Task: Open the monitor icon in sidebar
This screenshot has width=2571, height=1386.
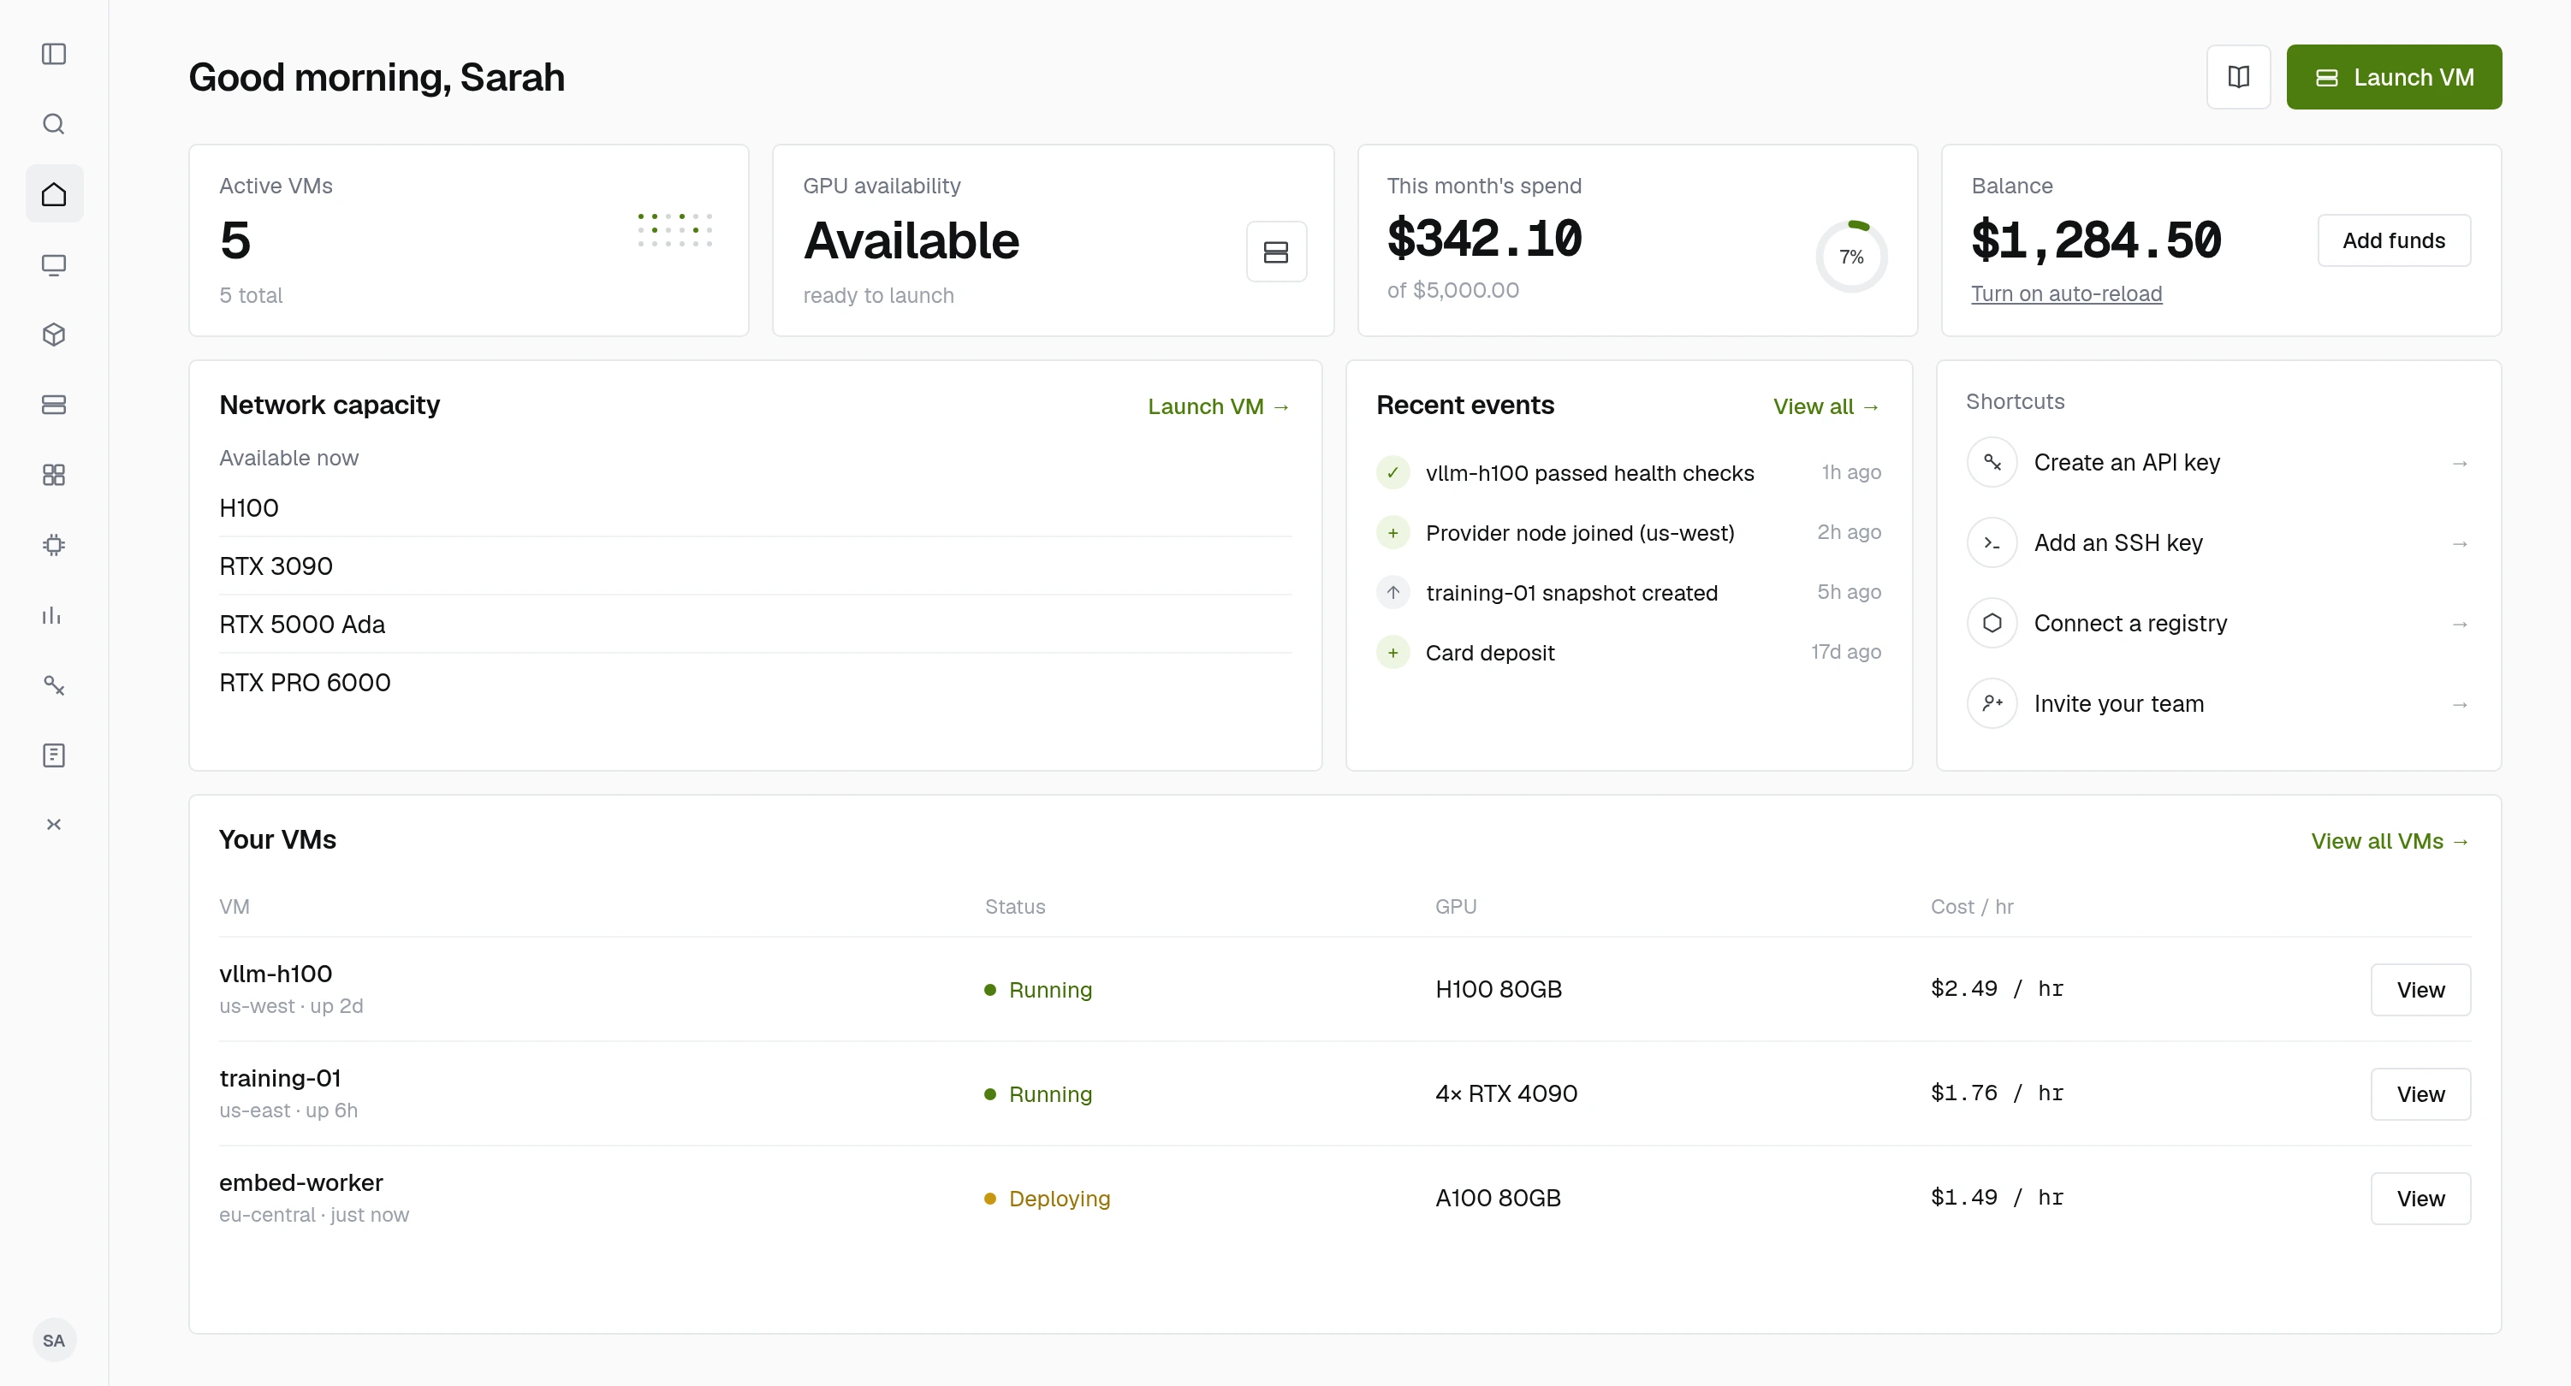Action: click(54, 264)
